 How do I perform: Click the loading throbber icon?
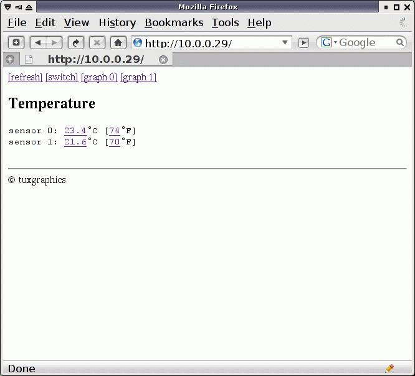coord(403,22)
